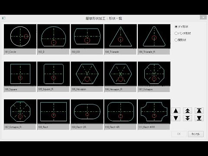Jump to top of the shape list
Screen dimensions: 208x156
tap(199, 110)
